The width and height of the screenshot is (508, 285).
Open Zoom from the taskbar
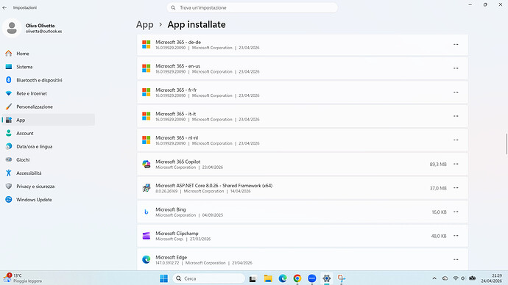coord(312,278)
